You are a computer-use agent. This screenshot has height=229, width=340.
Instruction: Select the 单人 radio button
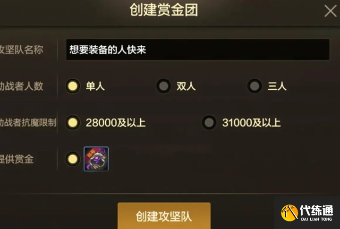(73, 86)
